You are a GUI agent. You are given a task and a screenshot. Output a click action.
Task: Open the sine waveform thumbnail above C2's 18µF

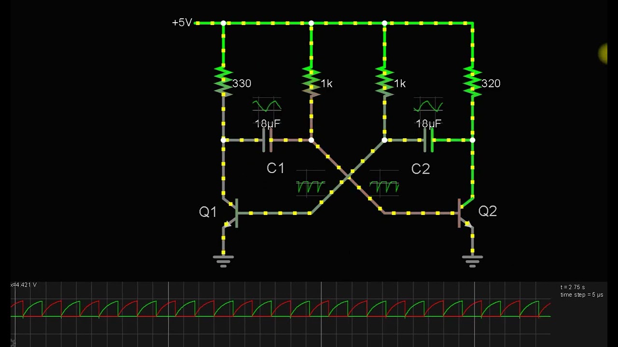[x=428, y=105]
